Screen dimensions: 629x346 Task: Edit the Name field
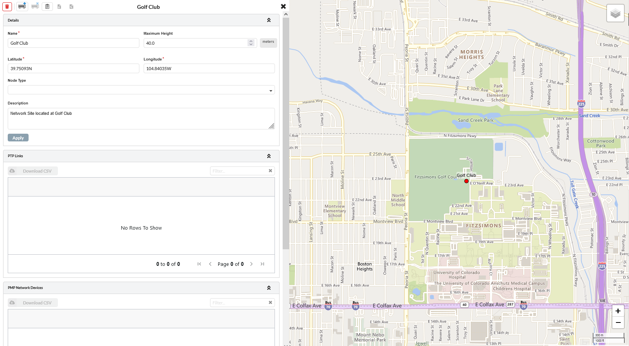click(73, 43)
